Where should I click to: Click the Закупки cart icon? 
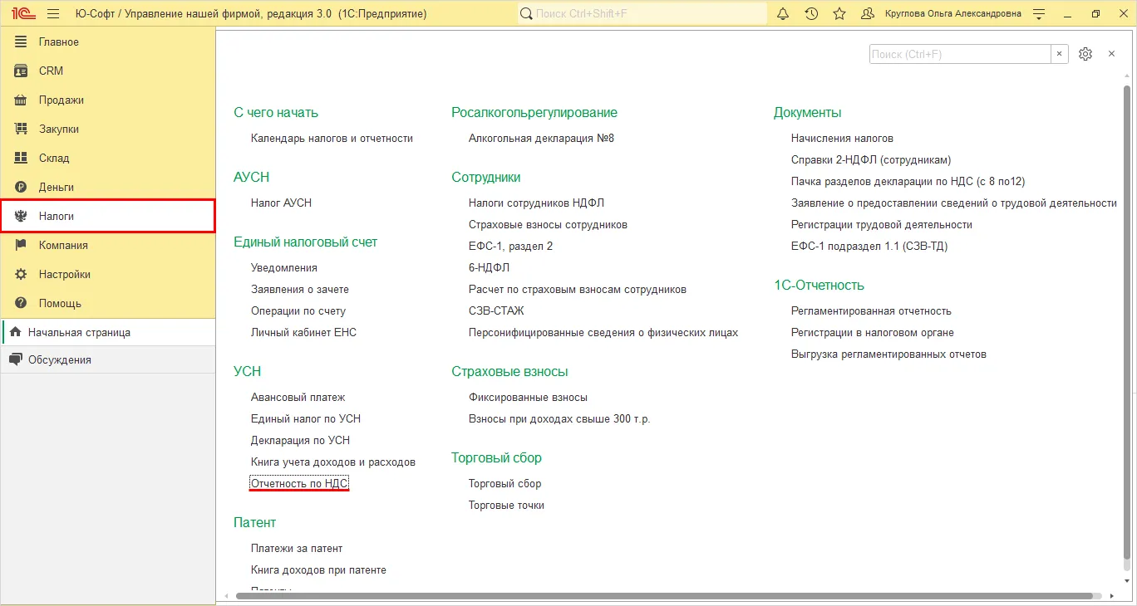21,129
